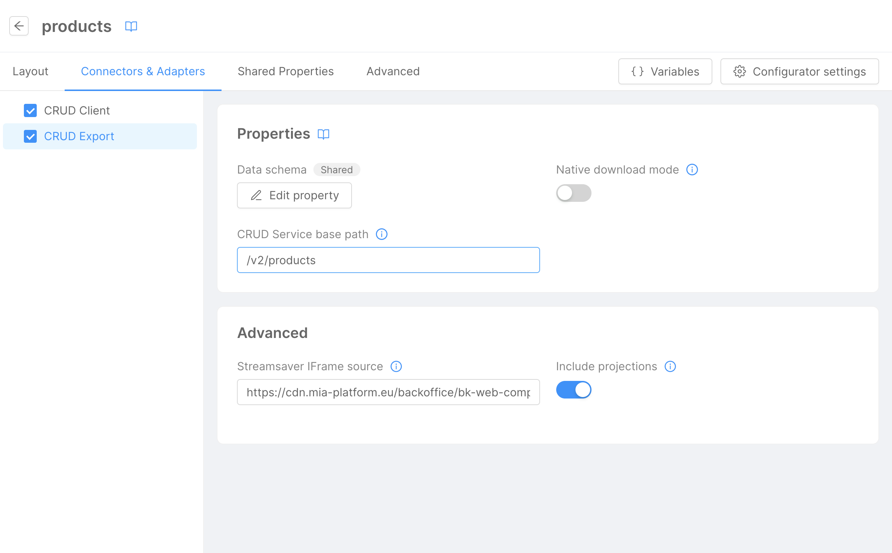The width and height of the screenshot is (892, 553).
Task: Switch to the Advanced tab
Action: pyautogui.click(x=393, y=71)
